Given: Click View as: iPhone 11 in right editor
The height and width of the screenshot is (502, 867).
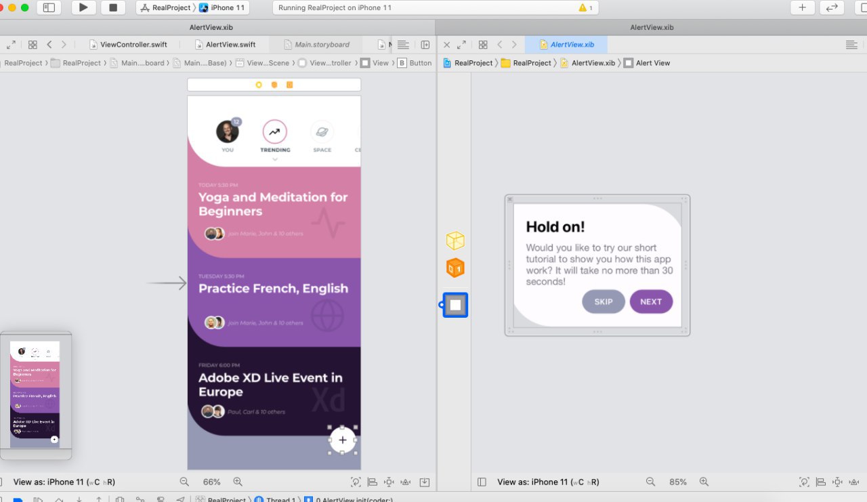Looking at the screenshot, I should click(549, 482).
